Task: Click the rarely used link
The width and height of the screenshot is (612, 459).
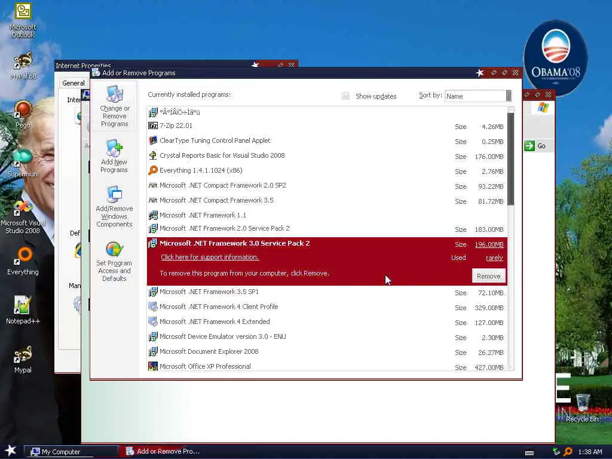Action: tap(494, 258)
